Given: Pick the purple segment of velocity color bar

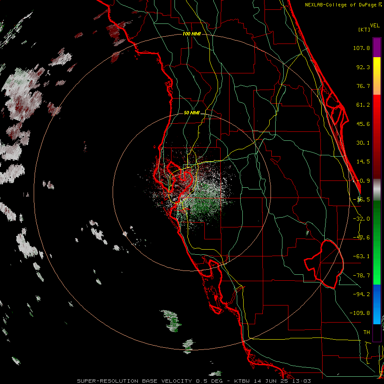Looking at the screenshot, I should pyautogui.click(x=377, y=47).
